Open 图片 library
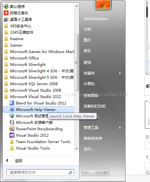The image size is (150, 182). pyautogui.click(x=87, y=40)
